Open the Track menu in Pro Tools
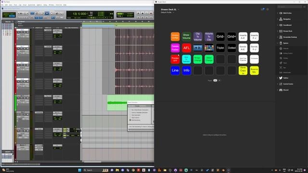Viewport: 308px width, 173px height. coord(15,5)
